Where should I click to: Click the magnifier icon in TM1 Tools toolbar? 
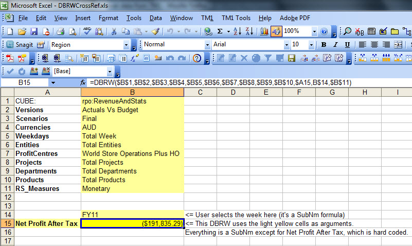[x=347, y=31]
